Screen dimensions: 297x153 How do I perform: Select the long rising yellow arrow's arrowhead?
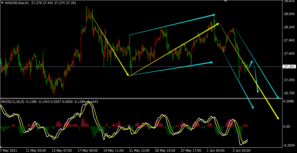(217, 24)
